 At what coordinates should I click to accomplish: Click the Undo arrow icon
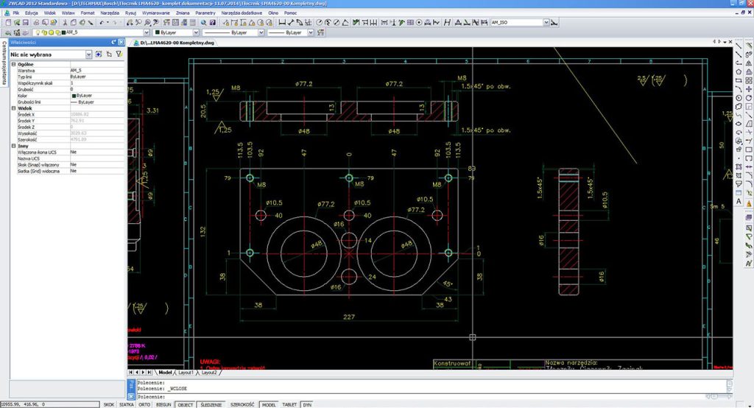click(x=102, y=23)
